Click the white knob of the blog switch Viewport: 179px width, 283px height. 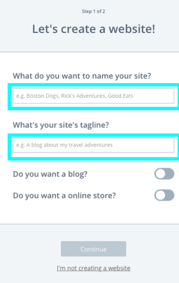tap(160, 174)
